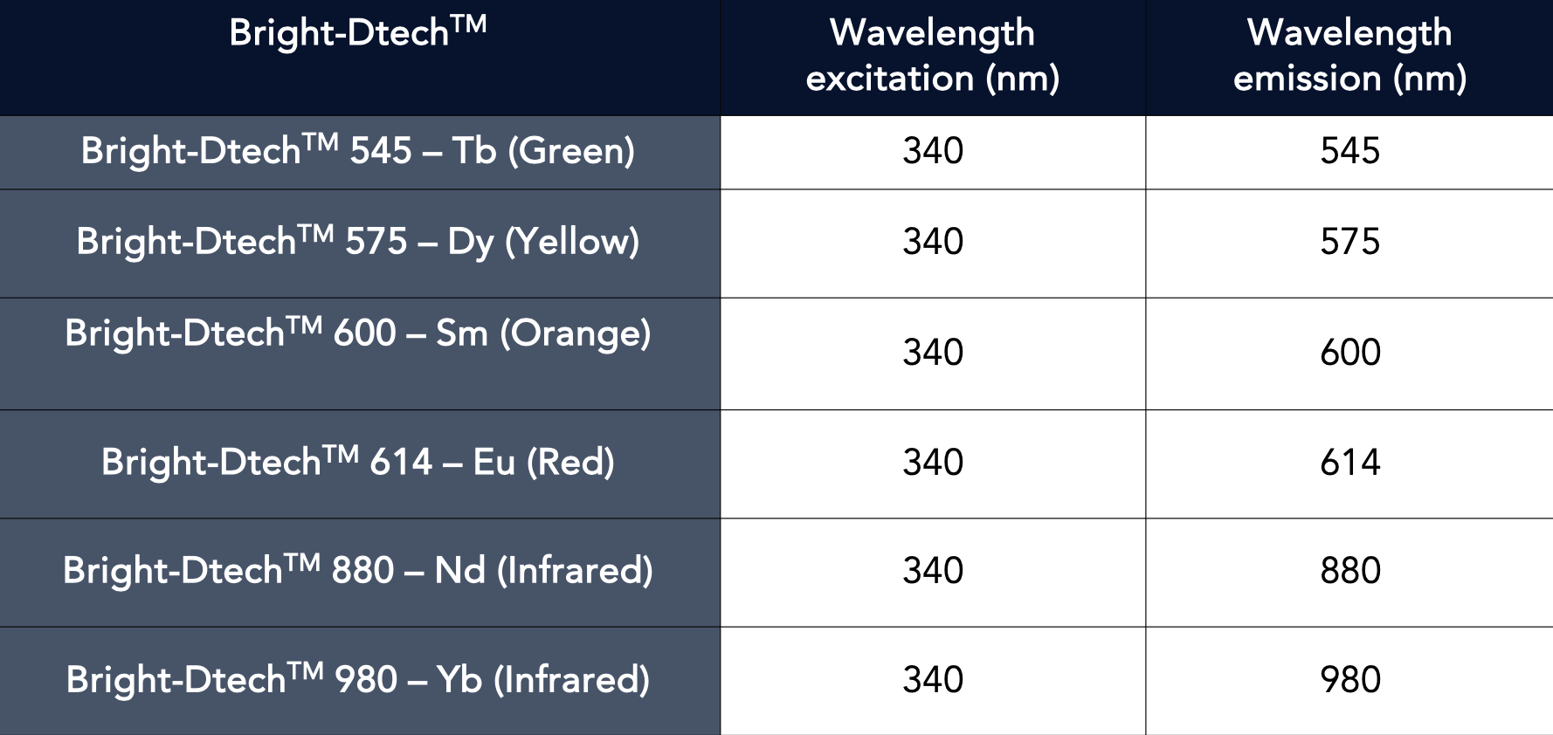Select the 340 excitation in the Dy row
This screenshot has width=1553, height=735.
click(933, 242)
